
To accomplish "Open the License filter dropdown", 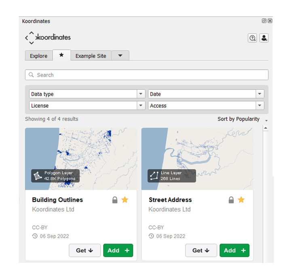I will [87, 106].
